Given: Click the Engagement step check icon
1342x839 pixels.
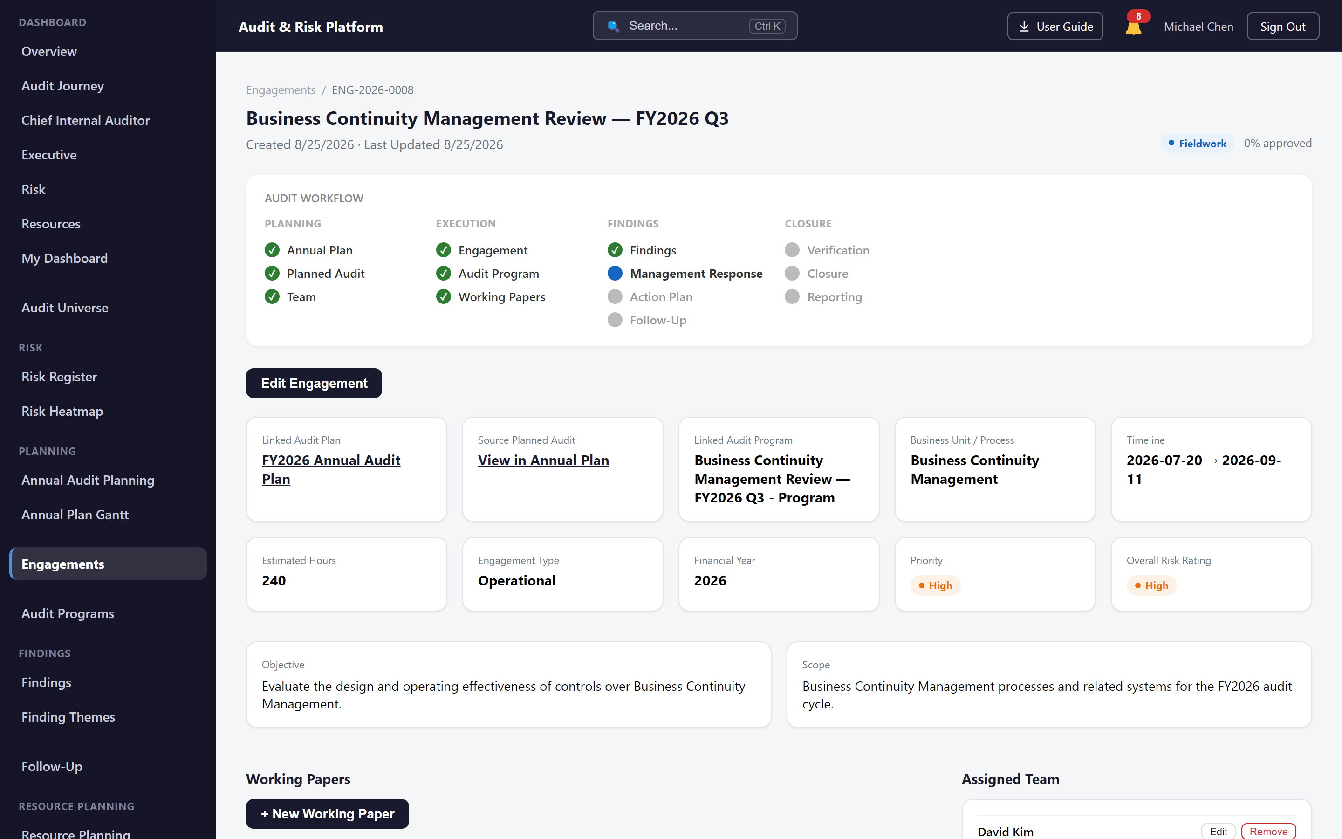Looking at the screenshot, I should point(444,250).
